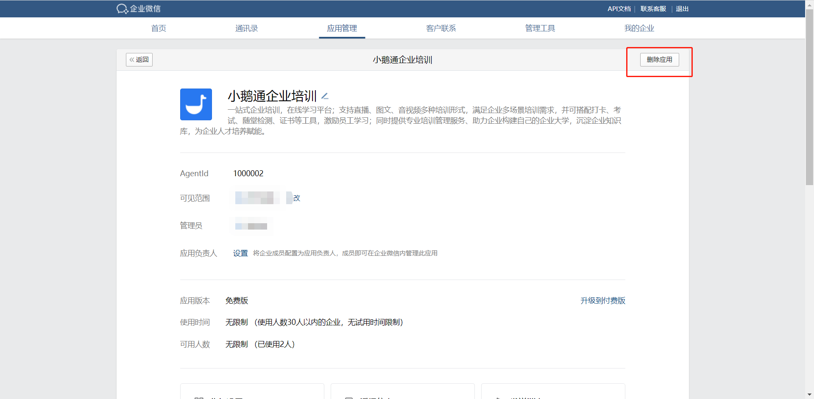This screenshot has height=399, width=814.
Task: Click the 升级到付费版 link
Action: [603, 301]
